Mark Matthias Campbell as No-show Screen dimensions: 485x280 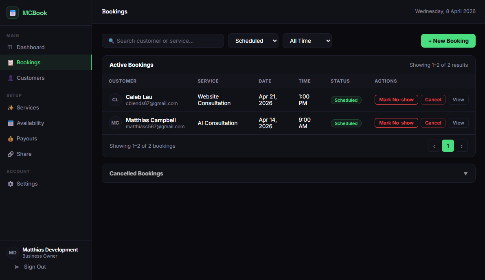(x=396, y=123)
